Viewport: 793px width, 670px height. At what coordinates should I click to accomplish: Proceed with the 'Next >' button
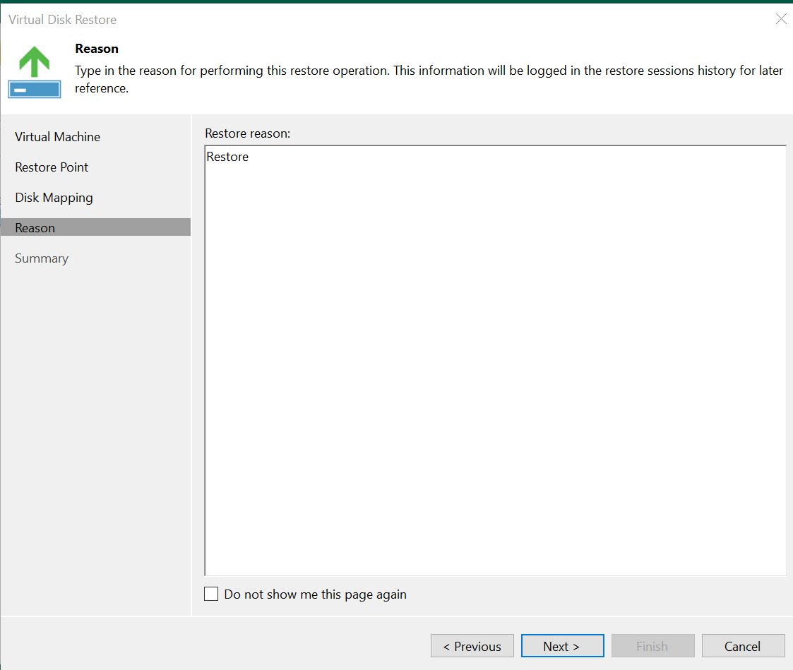pos(561,646)
